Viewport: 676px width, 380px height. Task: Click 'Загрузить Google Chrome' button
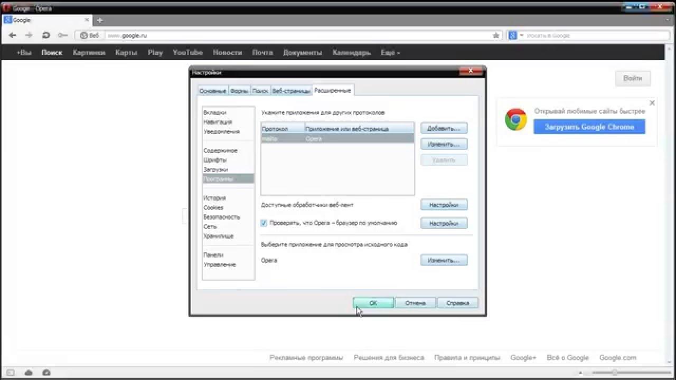pos(589,127)
